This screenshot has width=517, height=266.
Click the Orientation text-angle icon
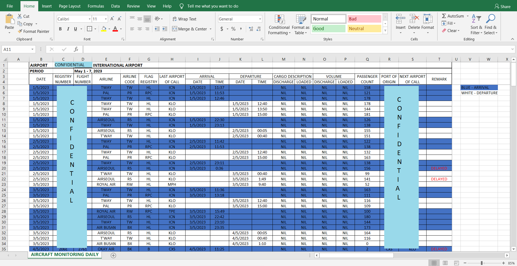(x=158, y=19)
